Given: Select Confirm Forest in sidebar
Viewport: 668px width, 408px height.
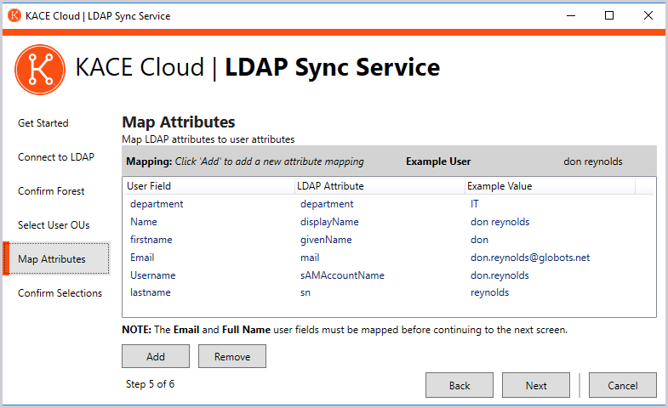Looking at the screenshot, I should point(52,191).
